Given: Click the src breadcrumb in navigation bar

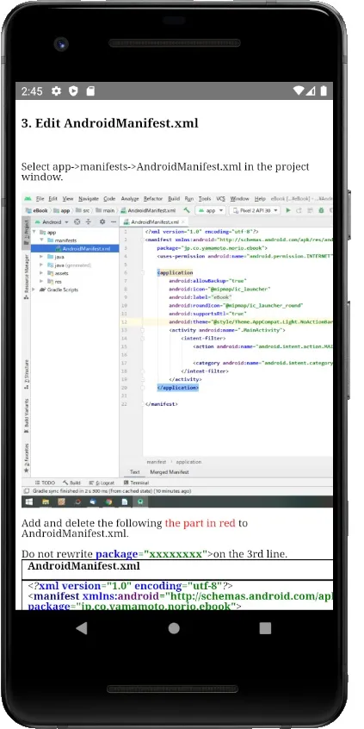Looking at the screenshot, I should pos(82,210).
